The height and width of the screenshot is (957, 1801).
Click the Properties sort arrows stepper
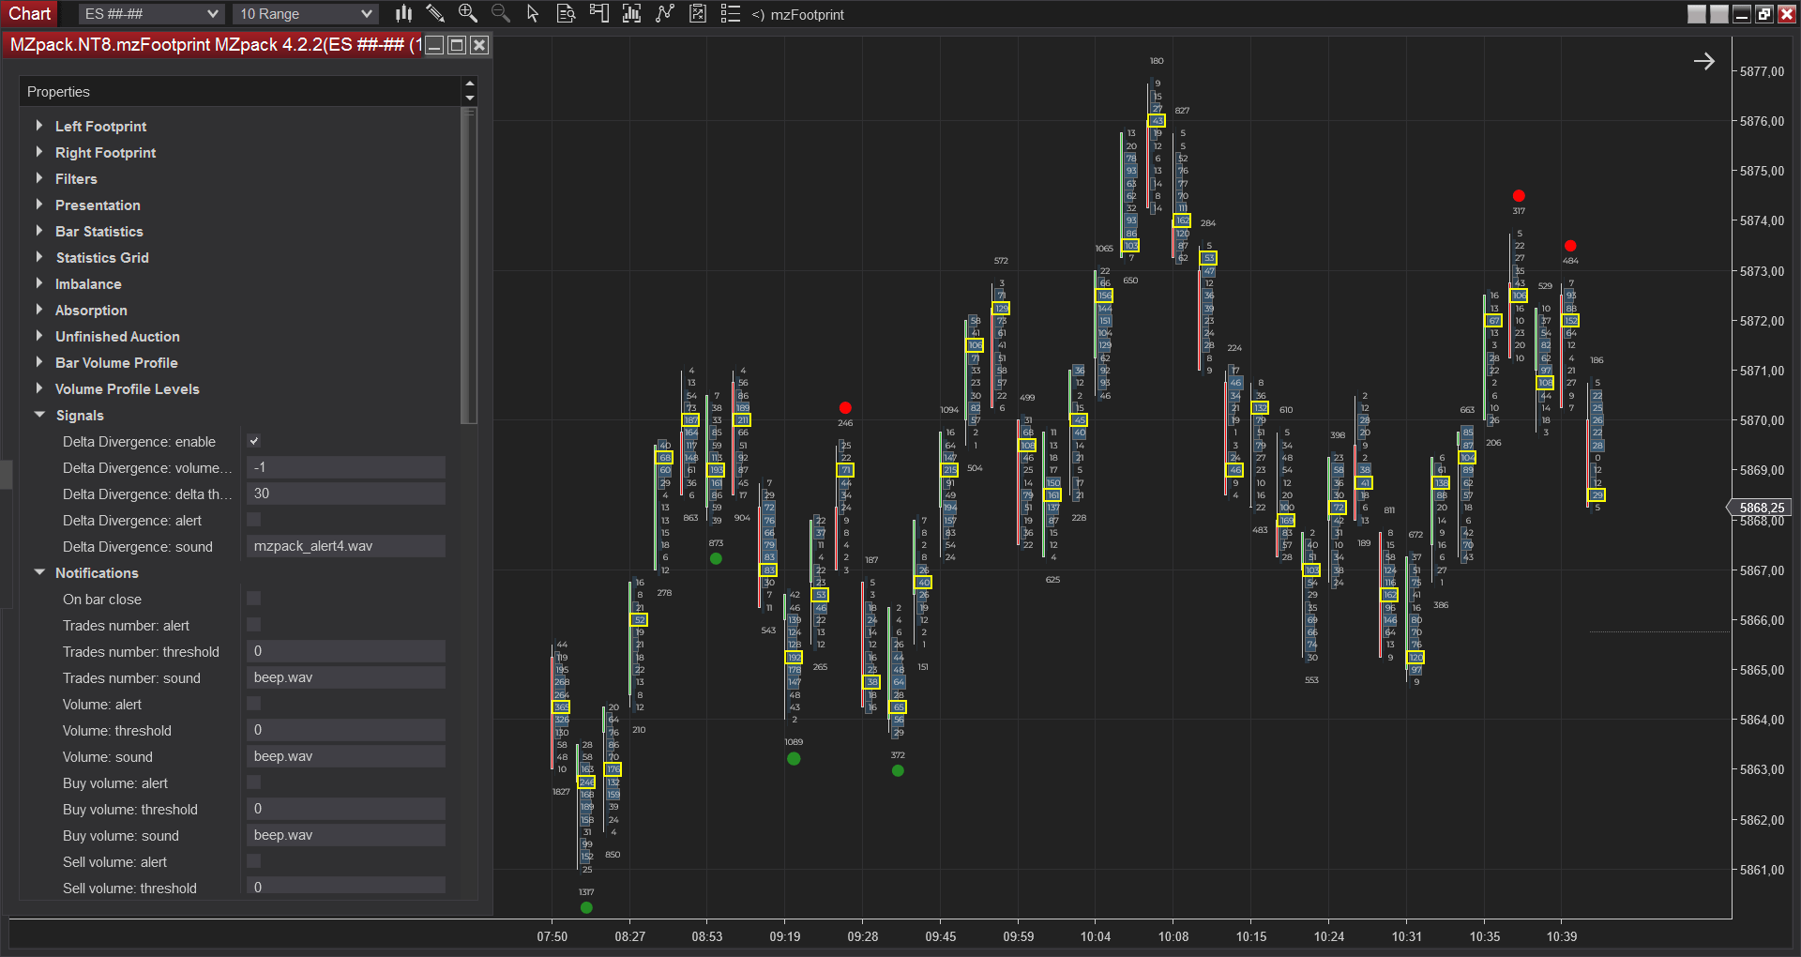click(x=470, y=91)
